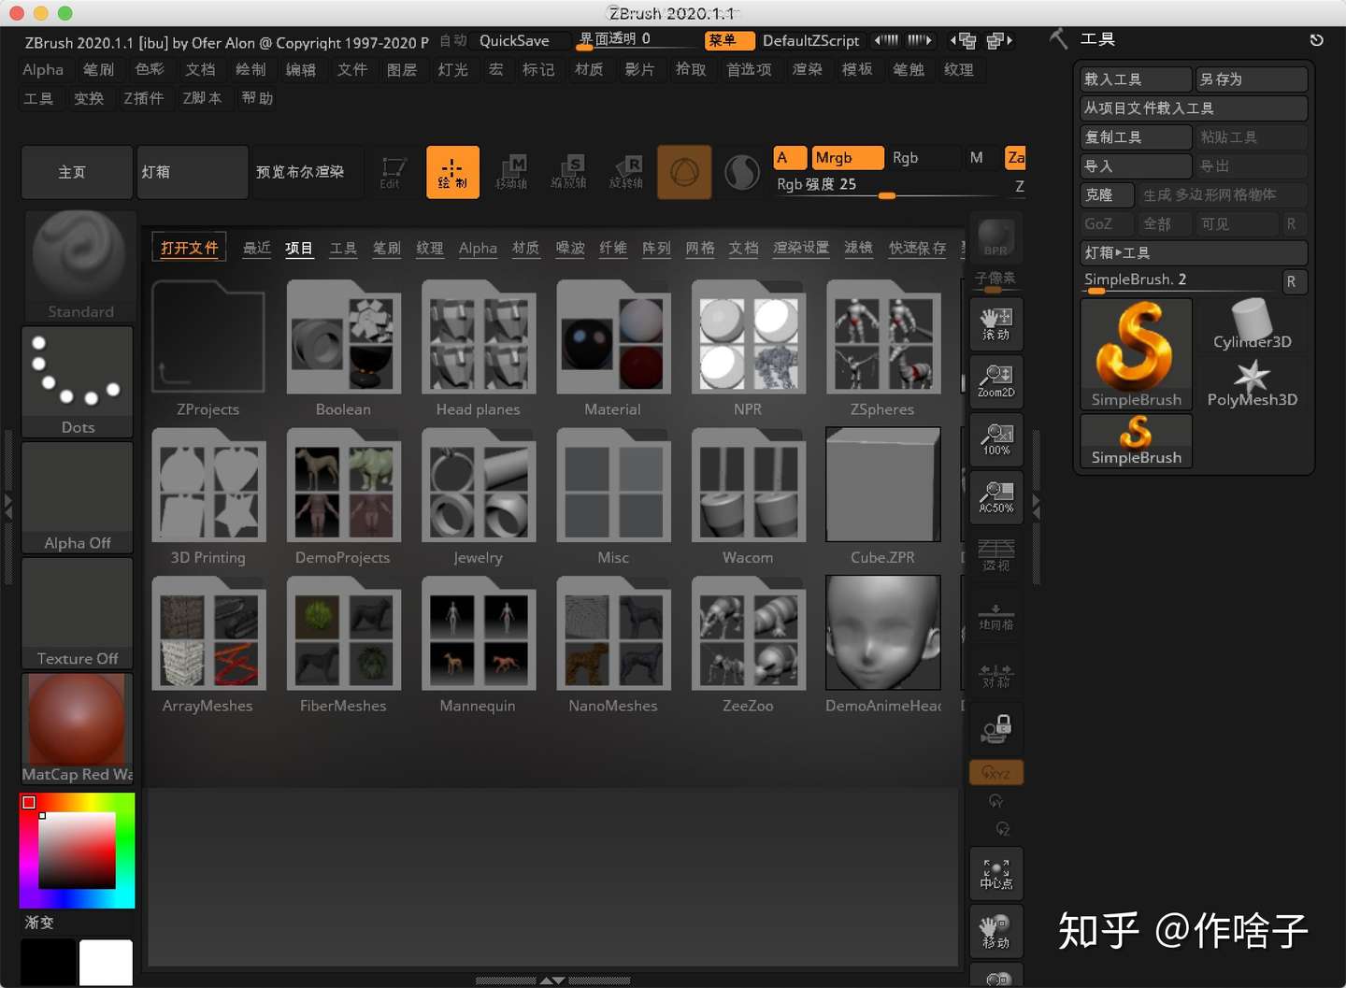Click the Zoom2D icon
The image size is (1346, 988).
coord(996,380)
